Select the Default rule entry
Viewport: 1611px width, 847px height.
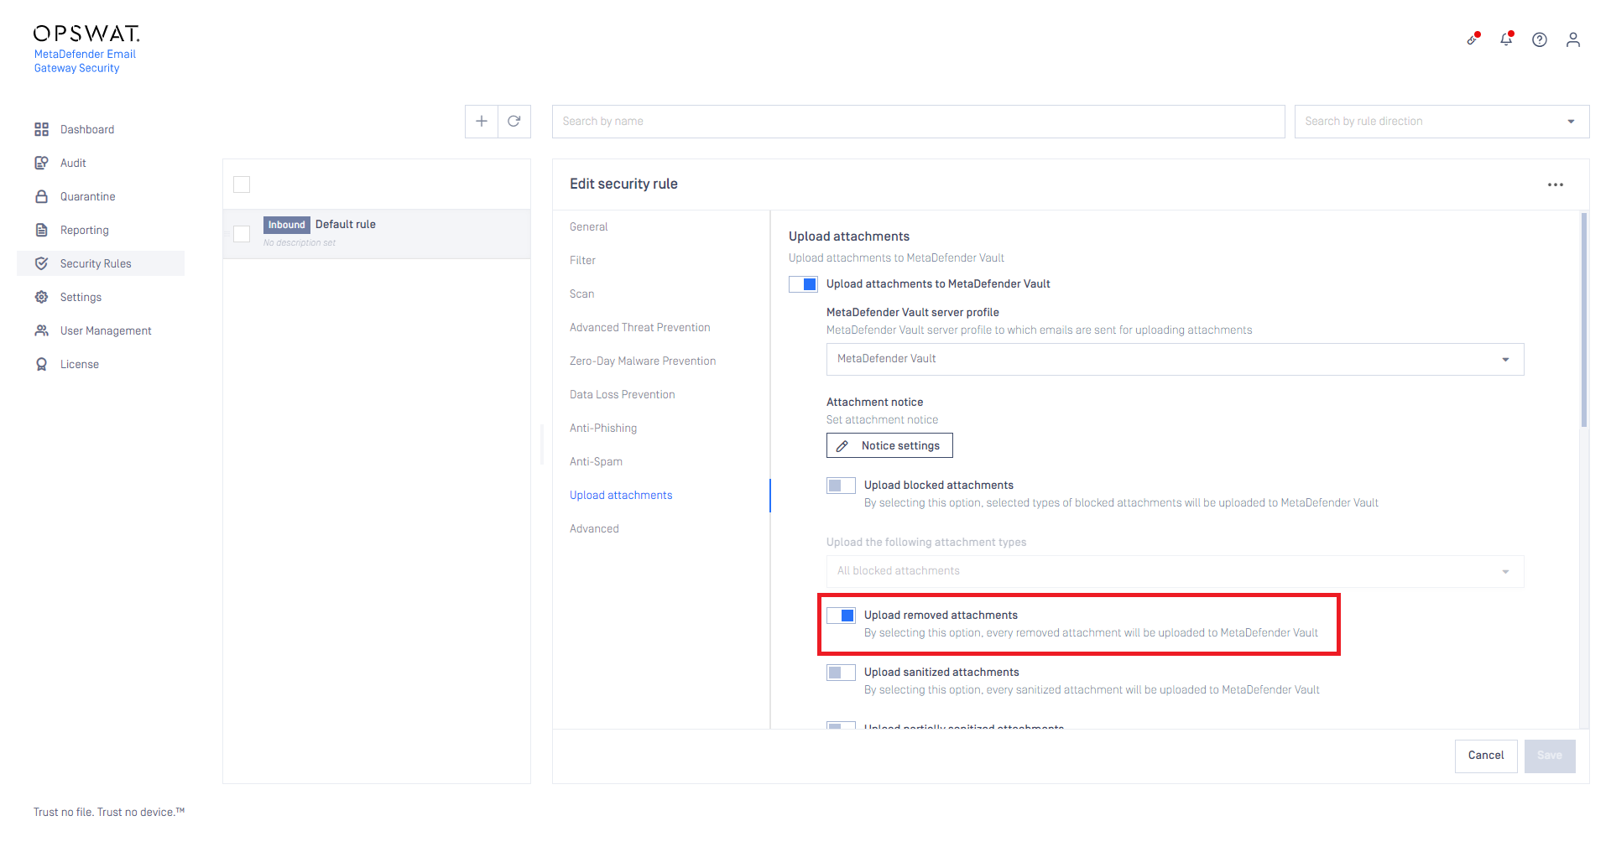(377, 234)
